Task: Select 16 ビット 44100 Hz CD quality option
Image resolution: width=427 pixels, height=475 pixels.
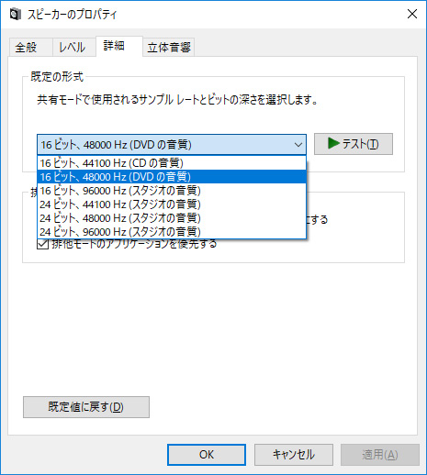Action: pyautogui.click(x=172, y=163)
